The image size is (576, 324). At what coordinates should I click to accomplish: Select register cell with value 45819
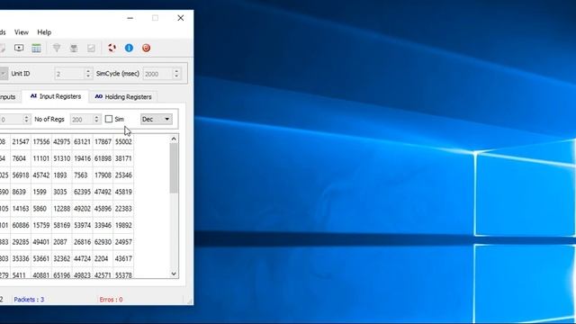point(123,192)
